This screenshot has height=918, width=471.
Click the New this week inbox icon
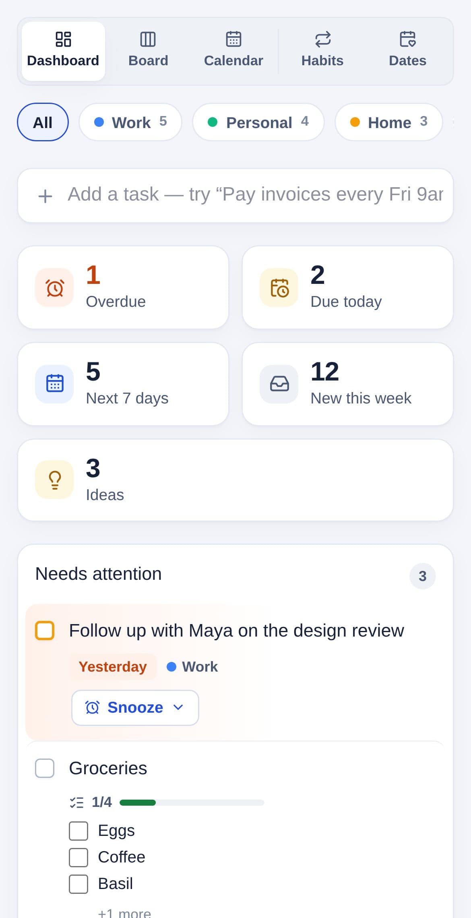click(x=279, y=384)
